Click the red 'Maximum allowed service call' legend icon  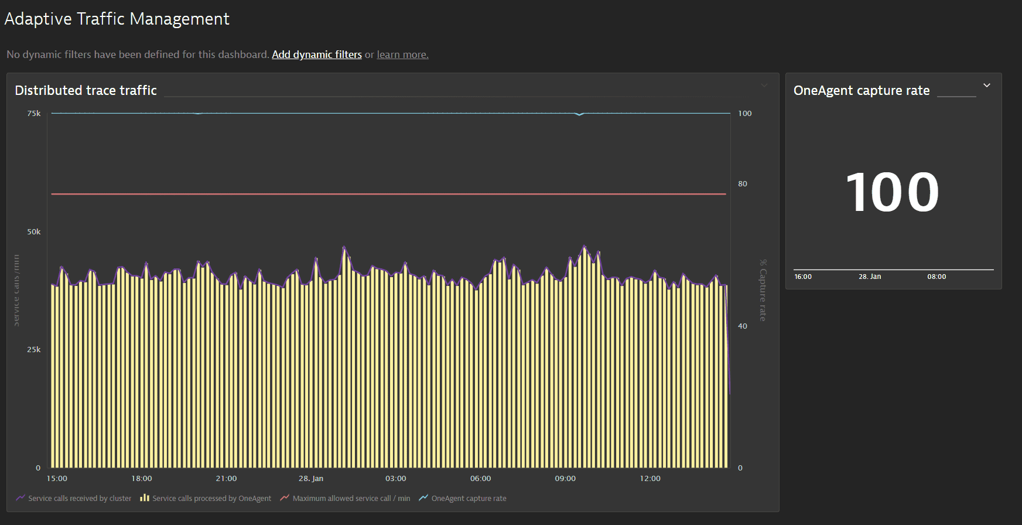285,498
